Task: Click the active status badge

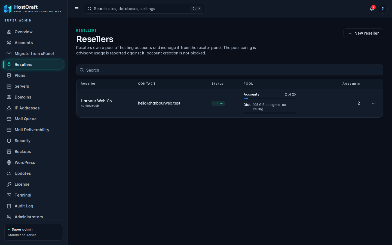Action: pyautogui.click(x=218, y=103)
